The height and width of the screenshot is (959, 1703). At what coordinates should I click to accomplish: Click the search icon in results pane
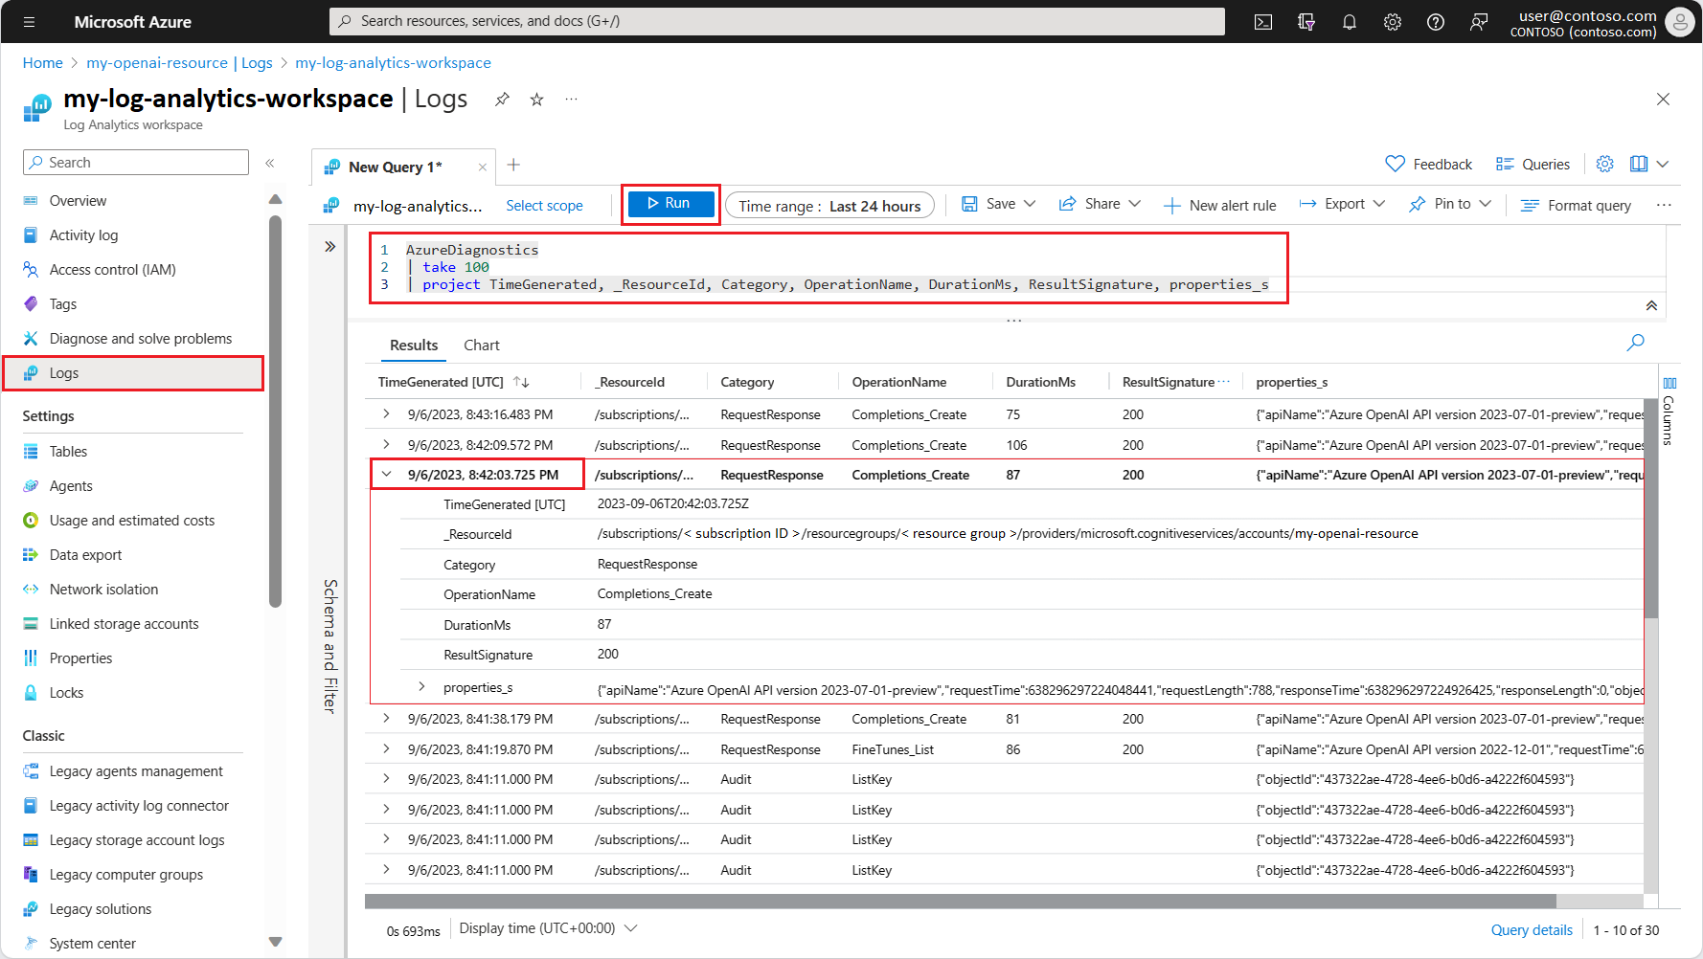coord(1636,342)
